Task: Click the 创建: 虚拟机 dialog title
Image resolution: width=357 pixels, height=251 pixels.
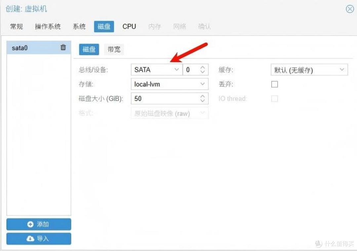Action: 26,9
